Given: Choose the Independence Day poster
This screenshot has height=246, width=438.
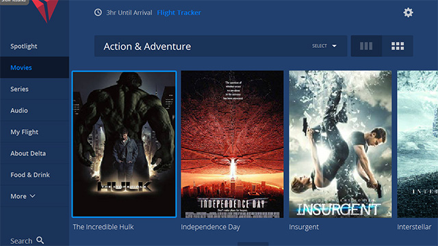Looking at the screenshot, I should click(232, 144).
